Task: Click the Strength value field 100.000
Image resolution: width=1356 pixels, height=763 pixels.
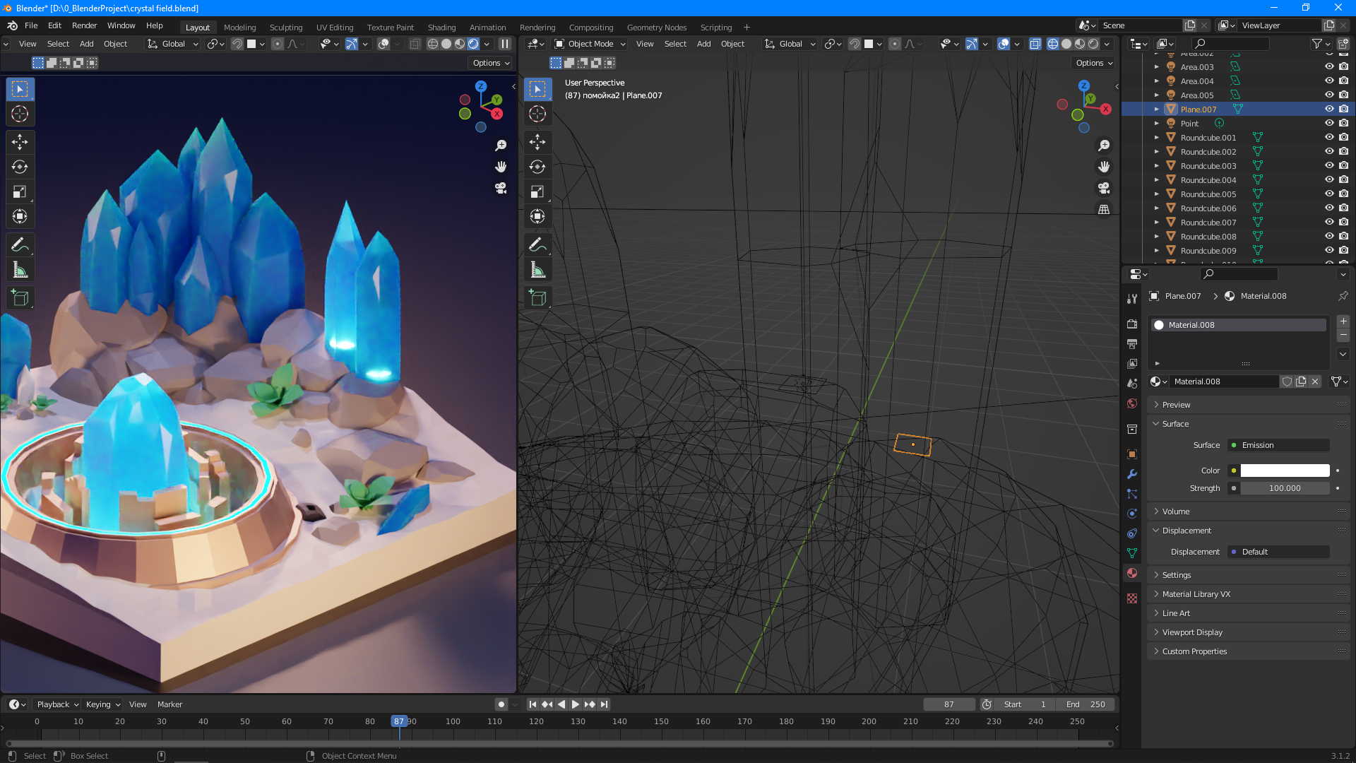Action: pyautogui.click(x=1285, y=488)
